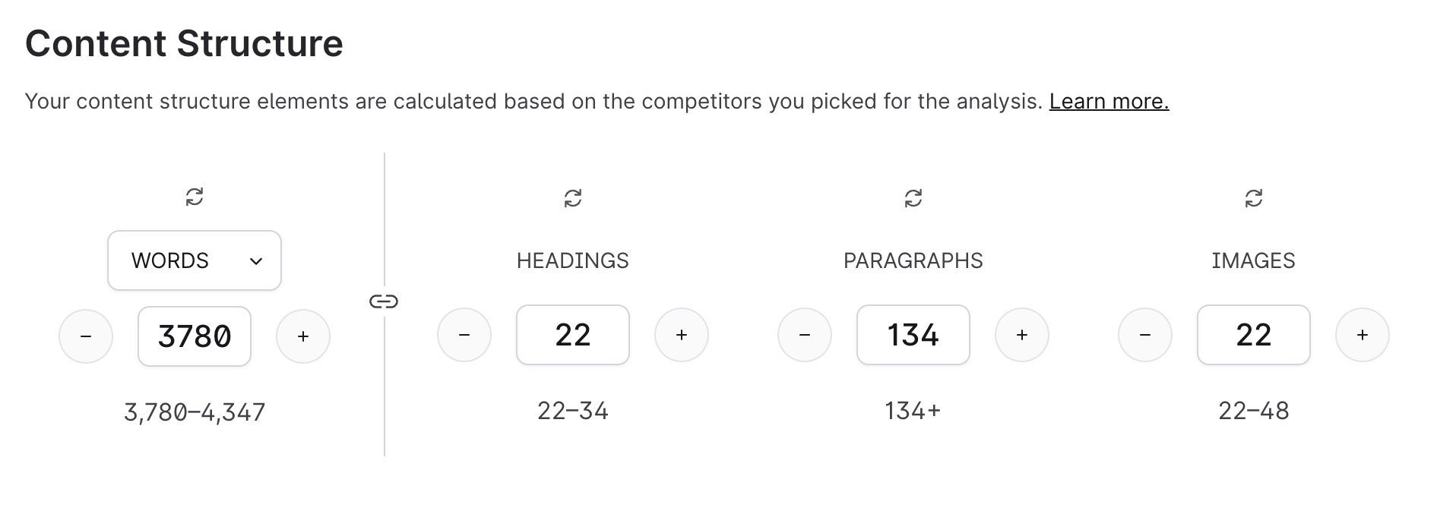
Task: Open the WORDS metric dropdown
Action: 195,260
